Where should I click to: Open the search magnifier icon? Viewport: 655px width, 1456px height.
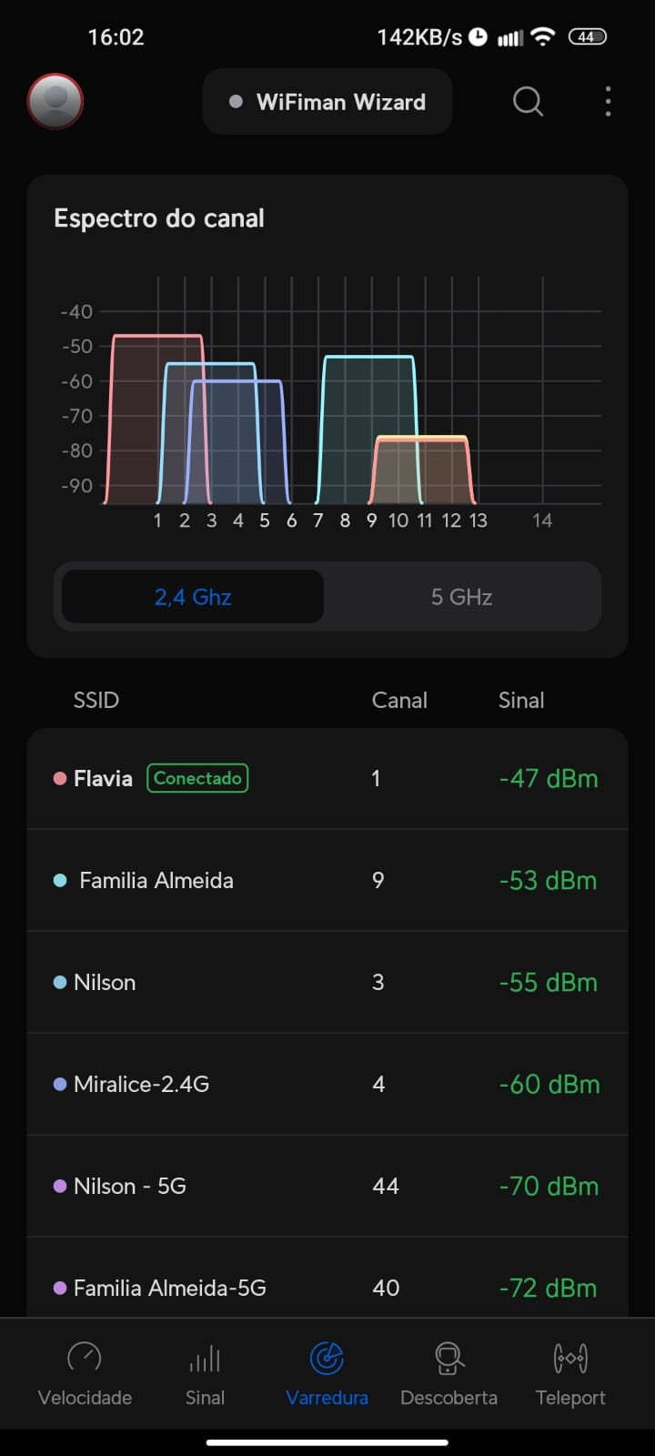click(x=528, y=101)
